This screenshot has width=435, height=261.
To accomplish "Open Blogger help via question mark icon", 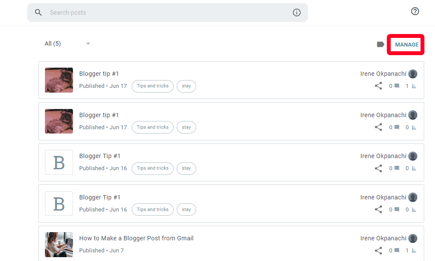I will (415, 11).
